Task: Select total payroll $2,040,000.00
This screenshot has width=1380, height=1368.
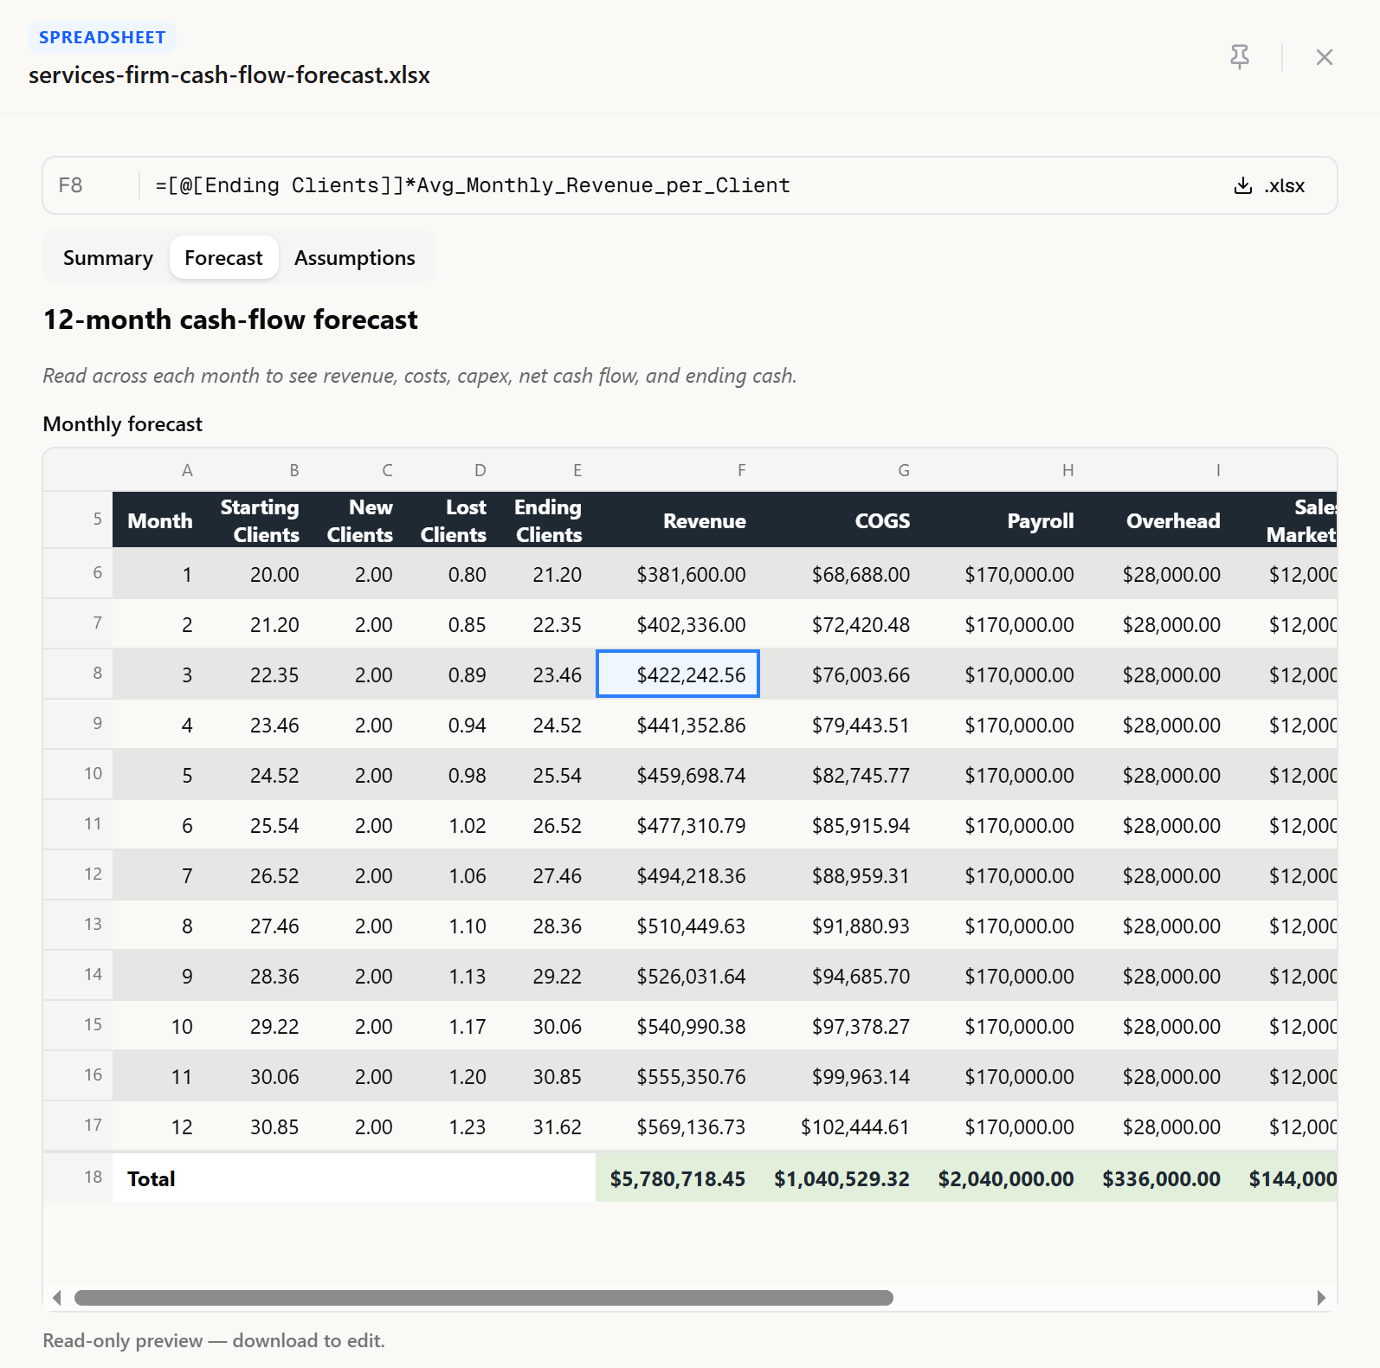Action: click(x=1006, y=1178)
